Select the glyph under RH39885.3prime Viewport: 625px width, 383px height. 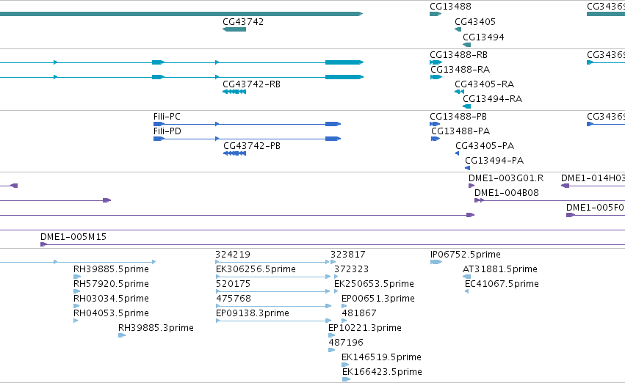(x=122, y=335)
